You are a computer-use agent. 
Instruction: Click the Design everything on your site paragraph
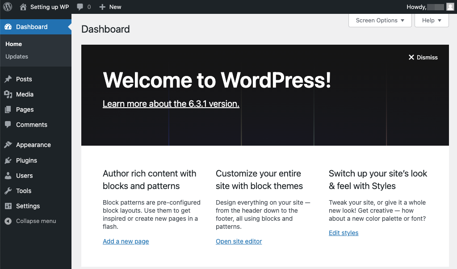click(x=263, y=214)
